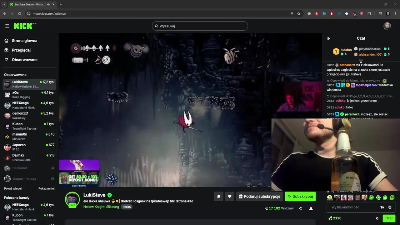This screenshot has width=400, height=225.
Task: Collapse the chat panel icon
Action: click(329, 38)
